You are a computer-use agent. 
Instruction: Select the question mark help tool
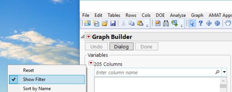click(201, 23)
